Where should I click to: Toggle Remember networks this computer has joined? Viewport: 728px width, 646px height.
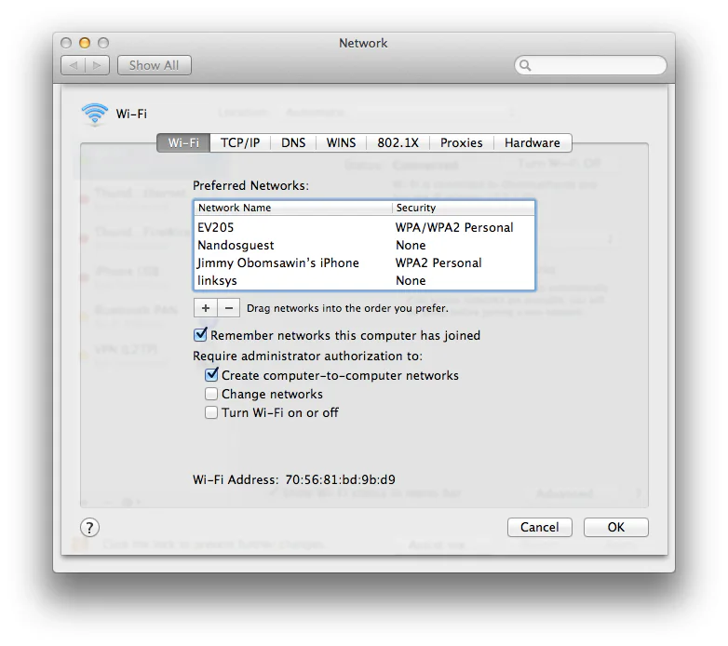pyautogui.click(x=200, y=334)
